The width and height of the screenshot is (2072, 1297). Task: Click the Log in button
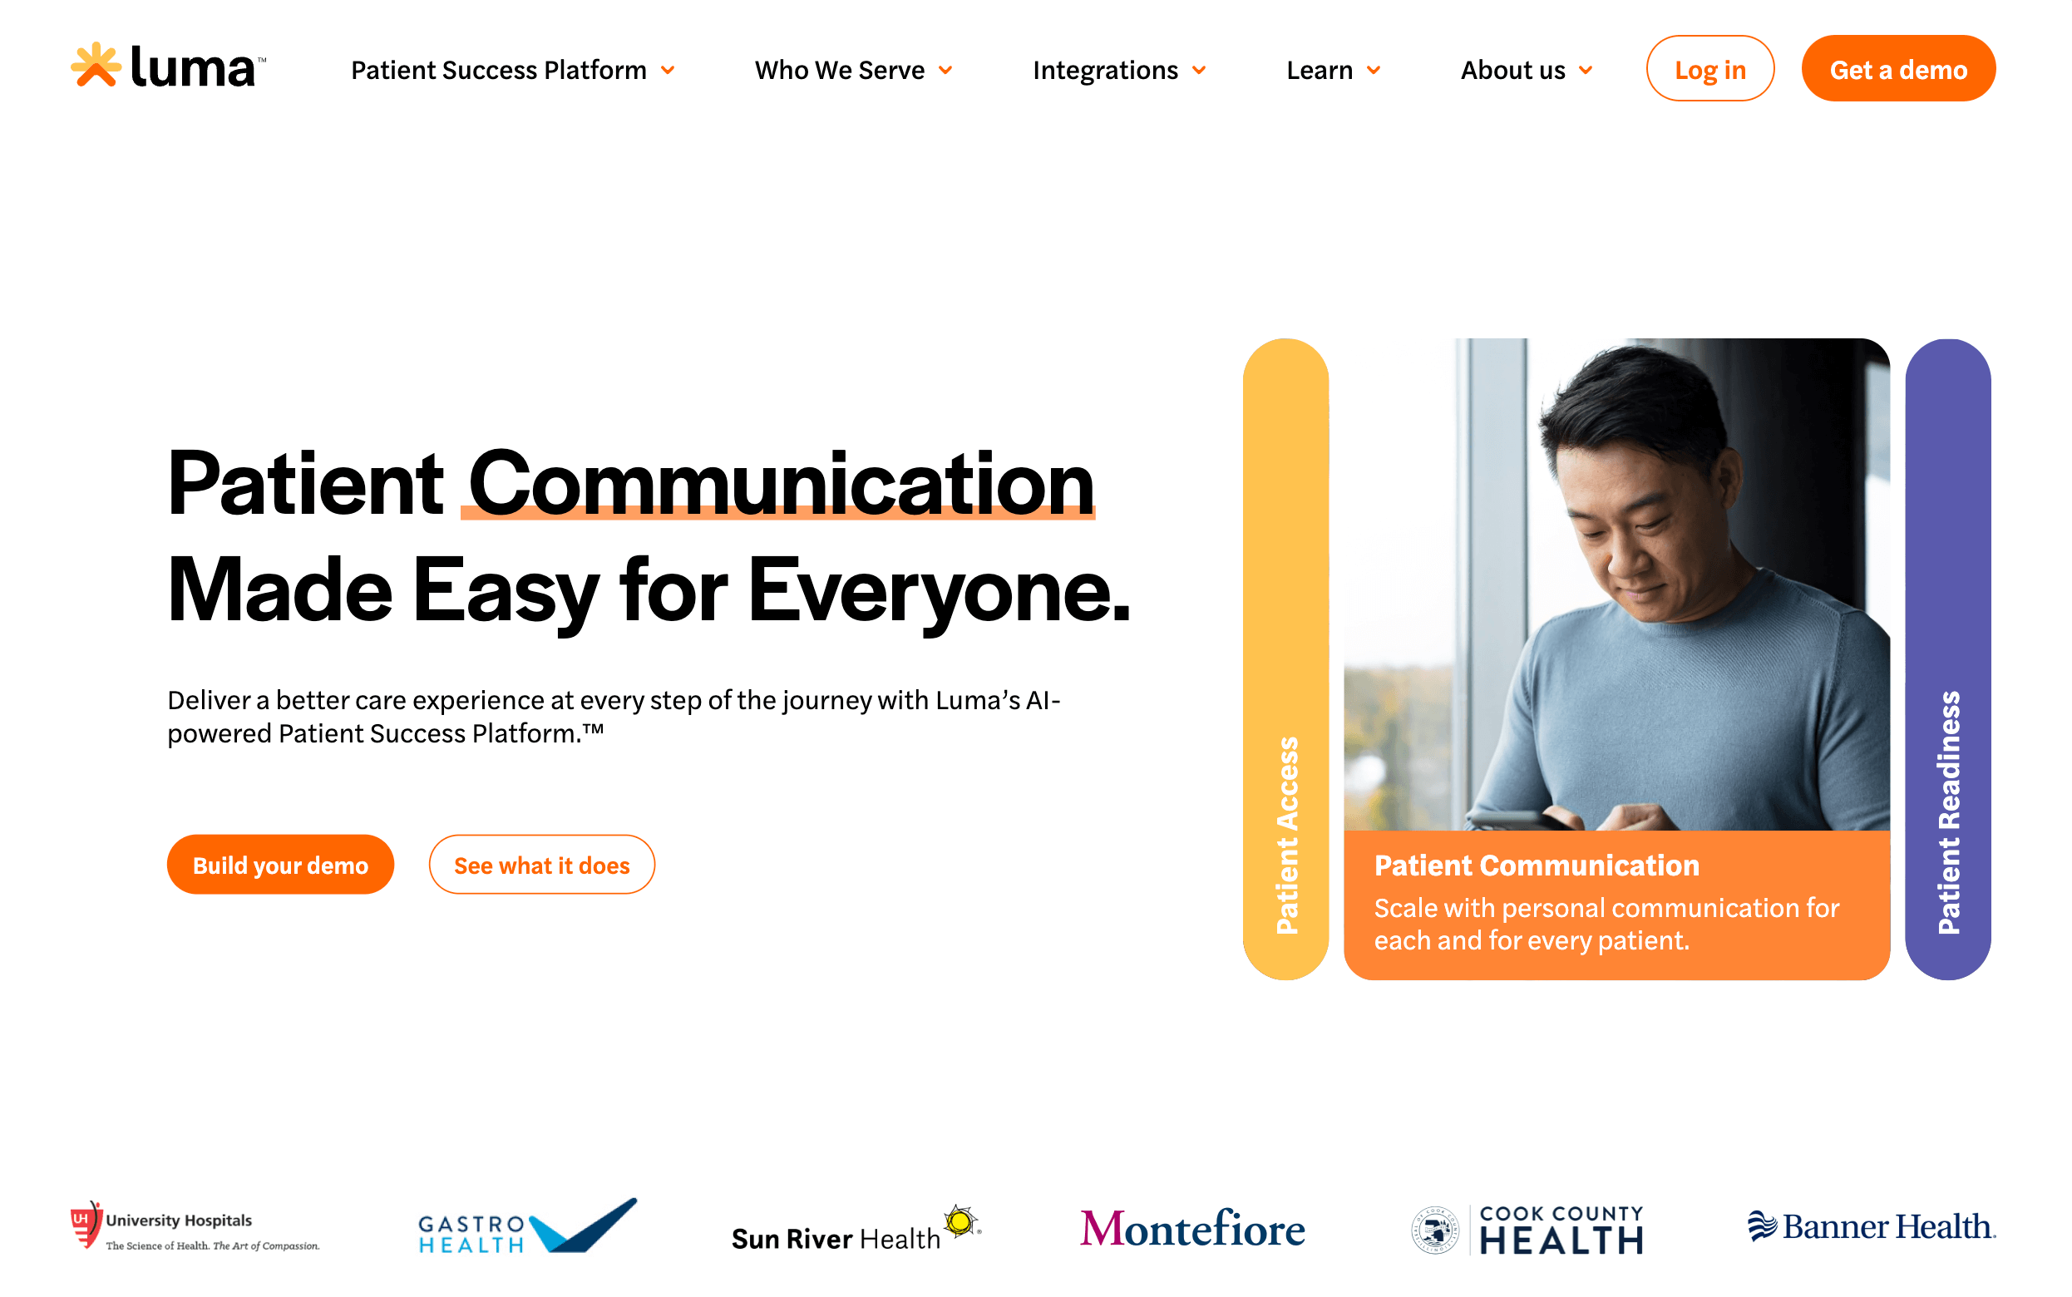(x=1709, y=69)
